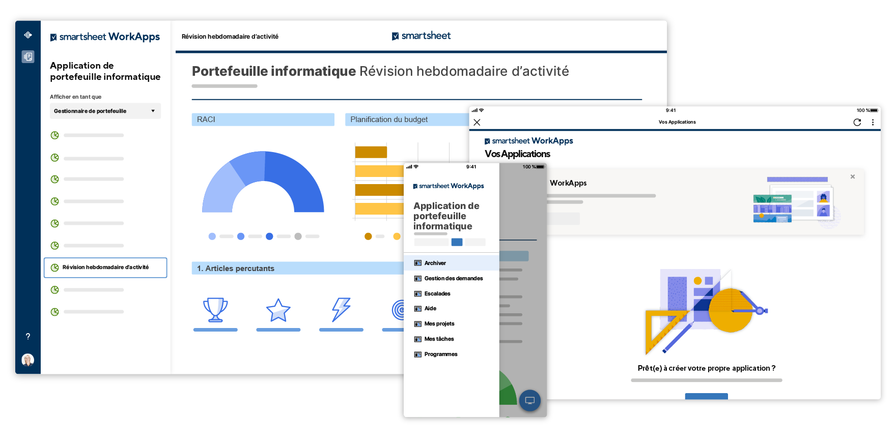Screen dimensions: 896x446
Task: Click the gray RACI legend dot
Action: 298,236
